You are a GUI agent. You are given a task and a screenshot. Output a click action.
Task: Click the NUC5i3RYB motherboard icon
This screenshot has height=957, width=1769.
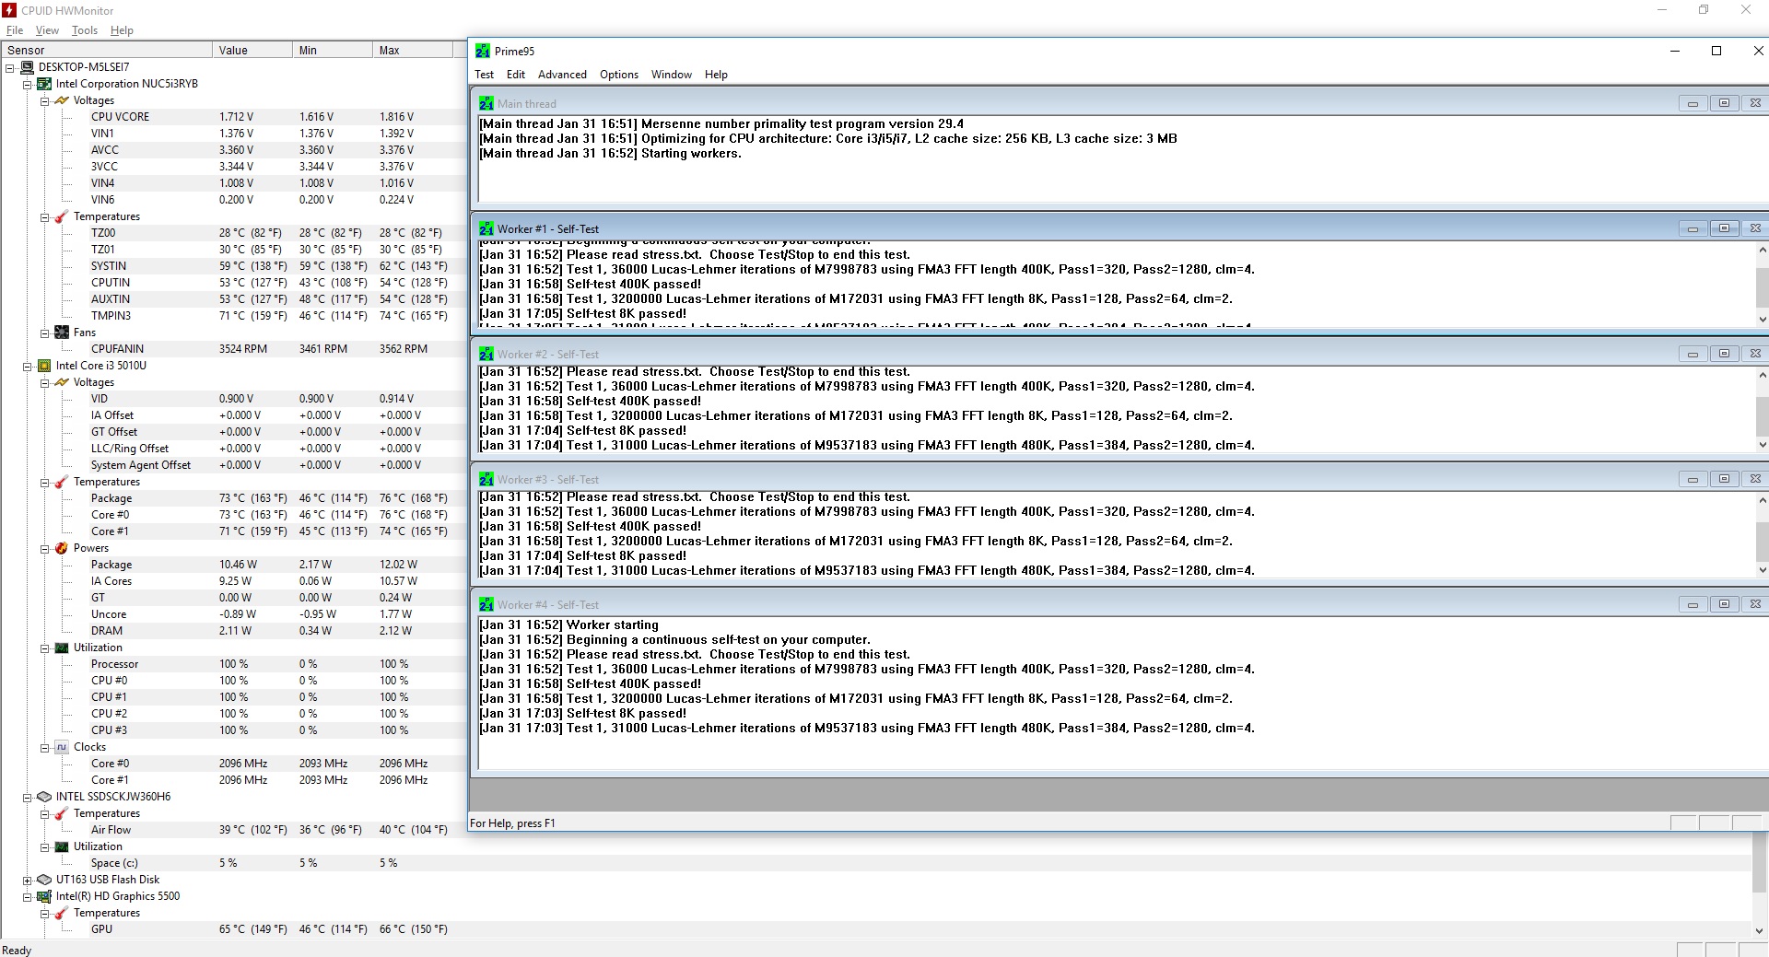tap(43, 84)
